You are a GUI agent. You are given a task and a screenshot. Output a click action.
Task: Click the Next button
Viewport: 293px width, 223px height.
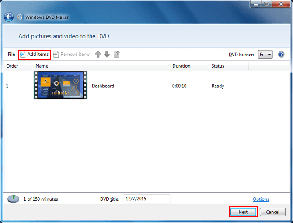[243, 212]
